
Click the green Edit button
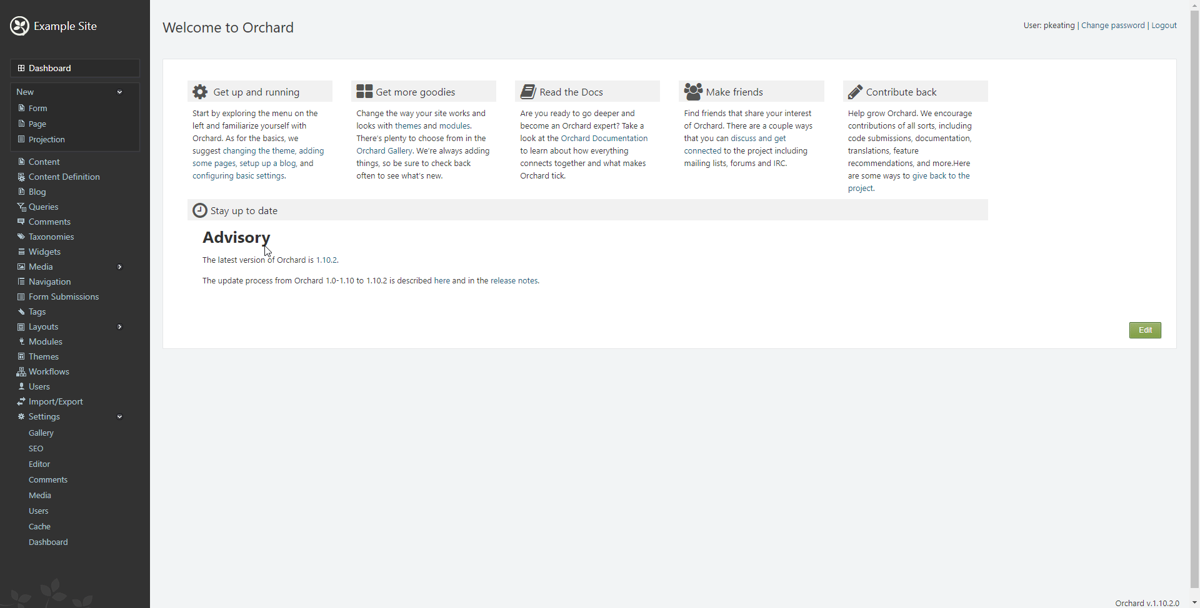(x=1145, y=330)
